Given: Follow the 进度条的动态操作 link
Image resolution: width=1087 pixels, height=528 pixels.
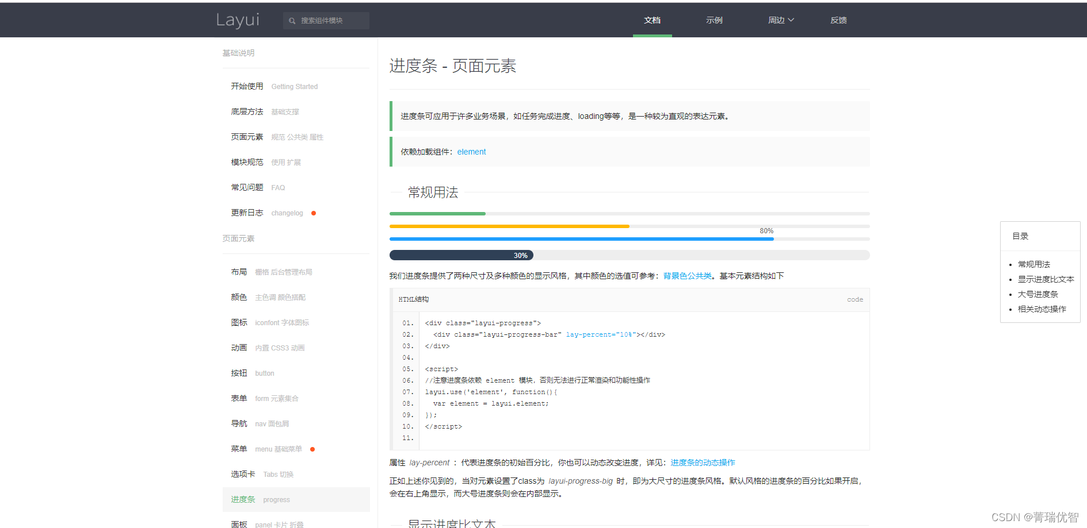Looking at the screenshot, I should pos(703,463).
